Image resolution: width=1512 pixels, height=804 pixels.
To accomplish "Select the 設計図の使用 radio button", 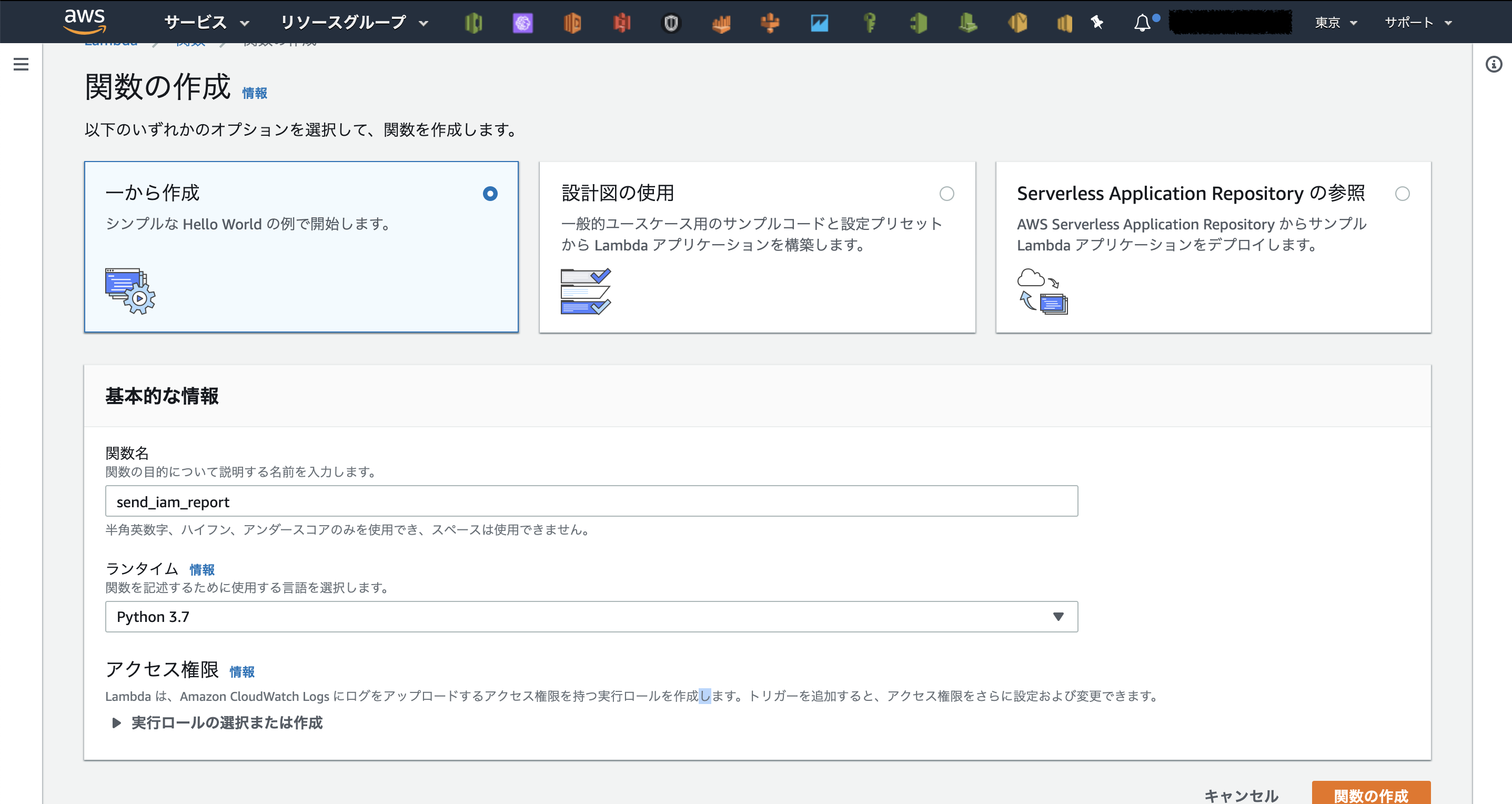I will [x=947, y=194].
